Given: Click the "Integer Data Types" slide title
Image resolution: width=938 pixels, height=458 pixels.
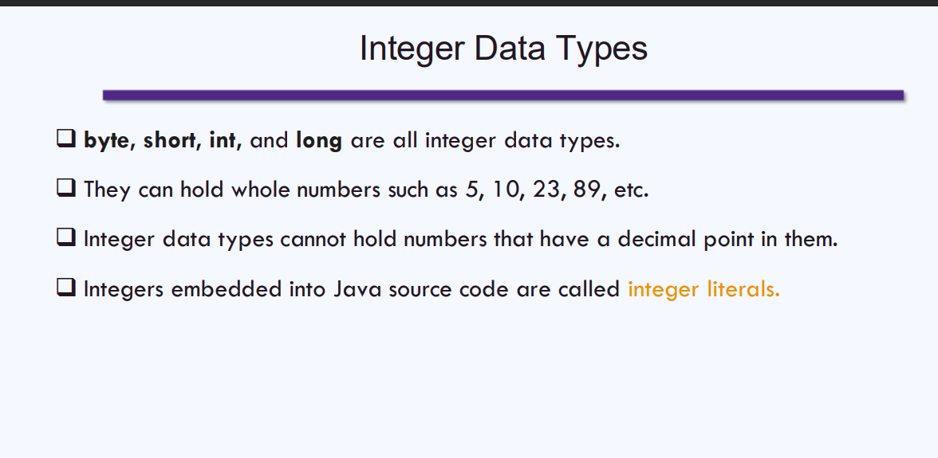Looking at the screenshot, I should tap(503, 48).
